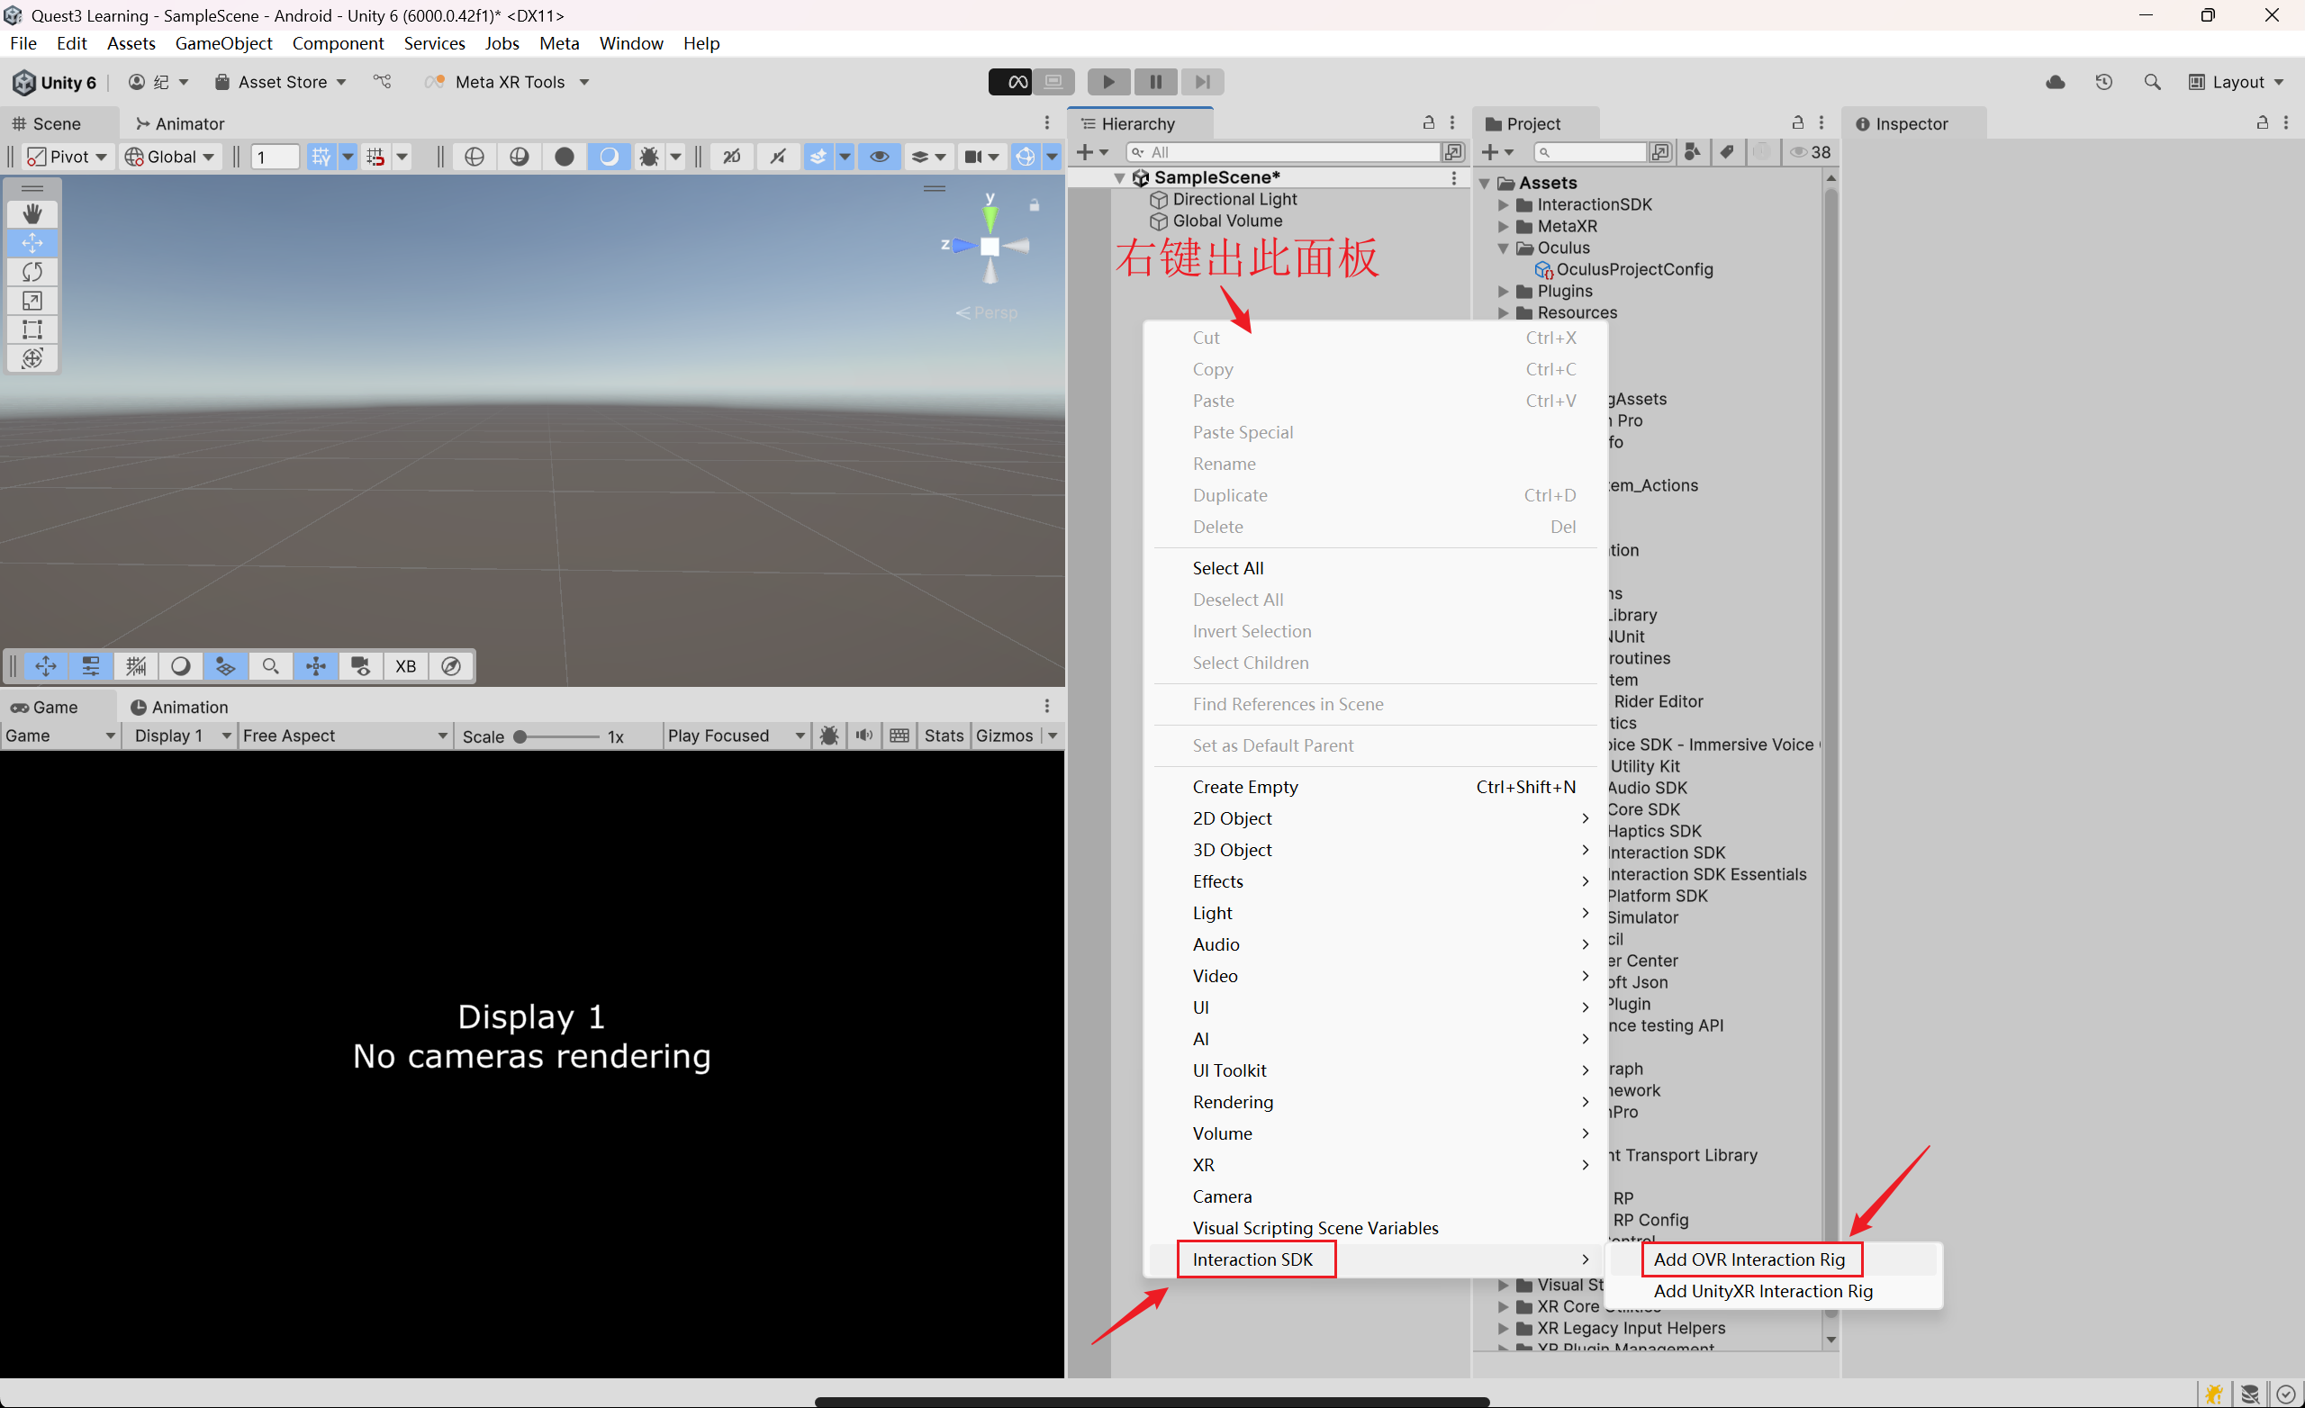2305x1408 pixels.
Task: Click the Step frame button
Action: (x=1202, y=82)
